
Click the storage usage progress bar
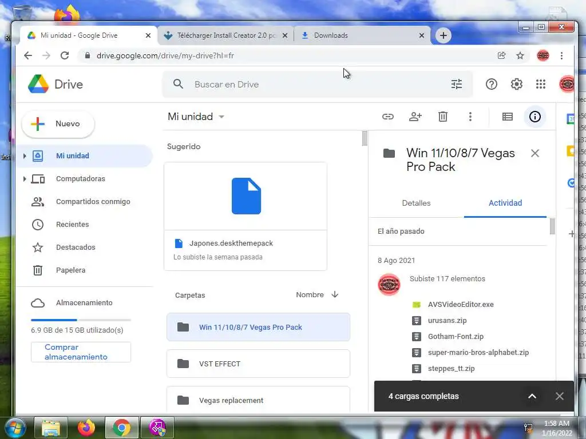click(x=81, y=320)
